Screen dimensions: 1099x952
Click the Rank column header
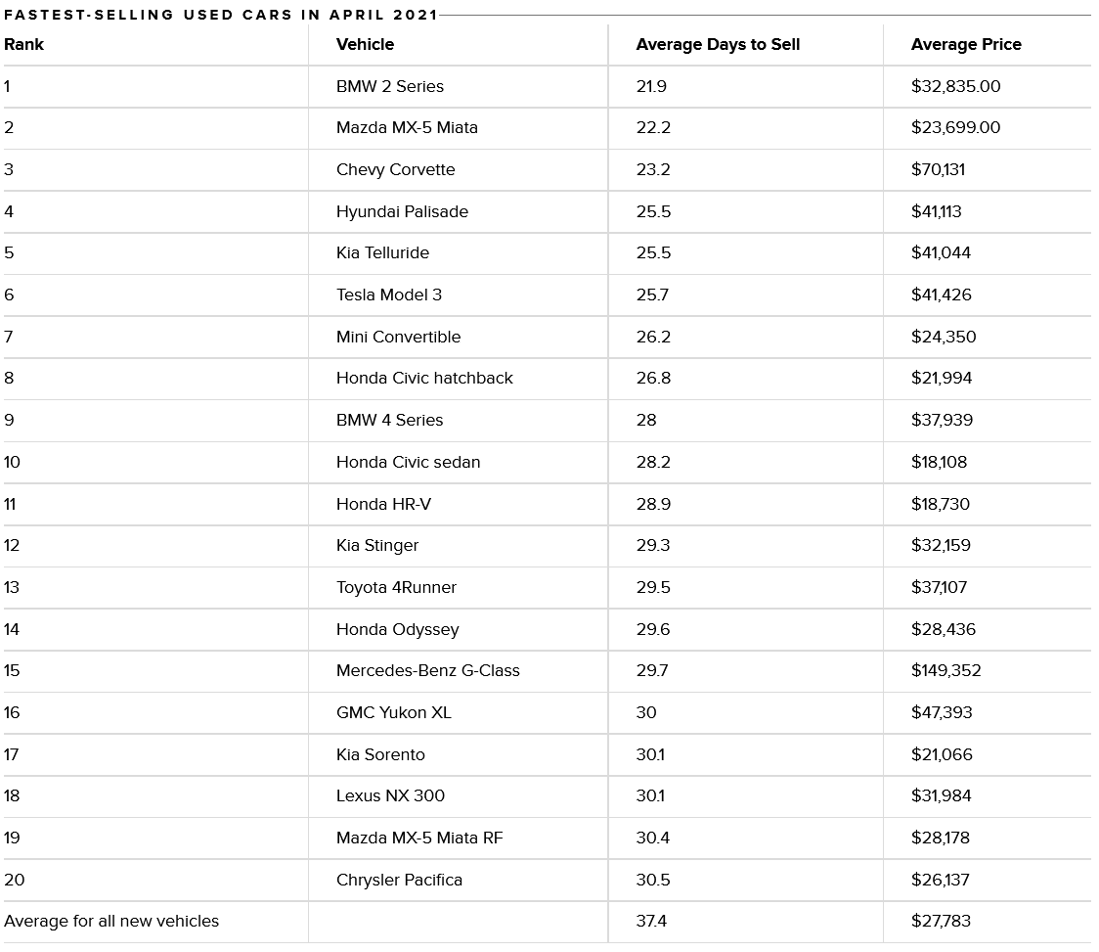pyautogui.click(x=23, y=44)
